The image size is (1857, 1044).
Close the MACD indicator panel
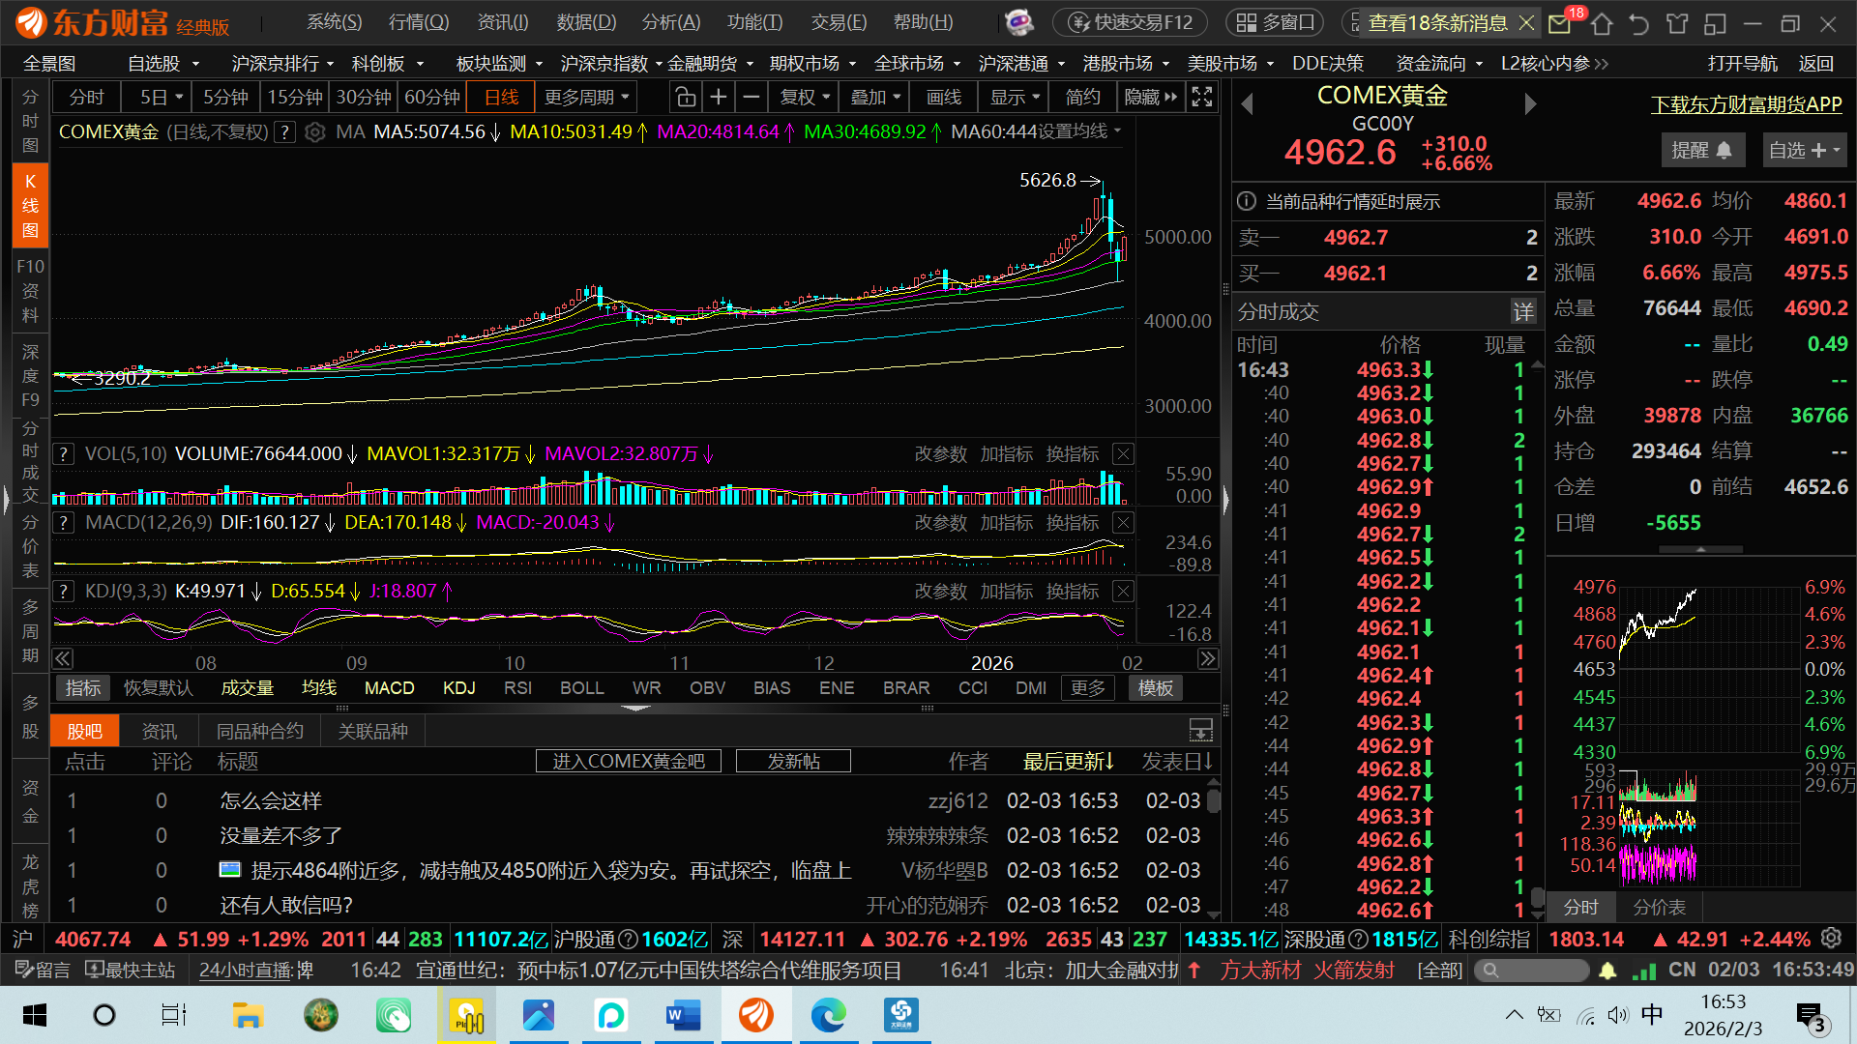point(1123,523)
